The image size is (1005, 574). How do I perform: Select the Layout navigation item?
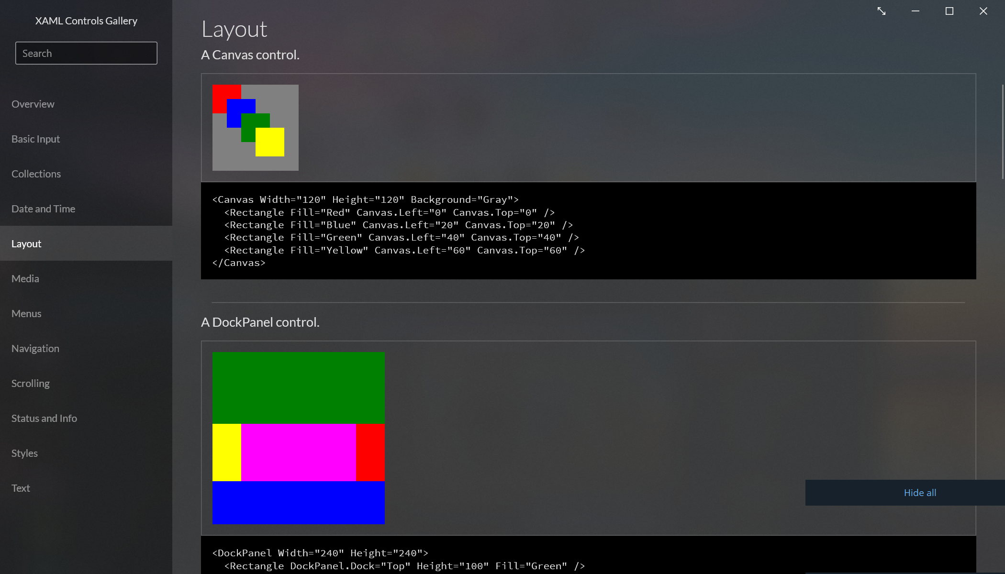coord(26,243)
